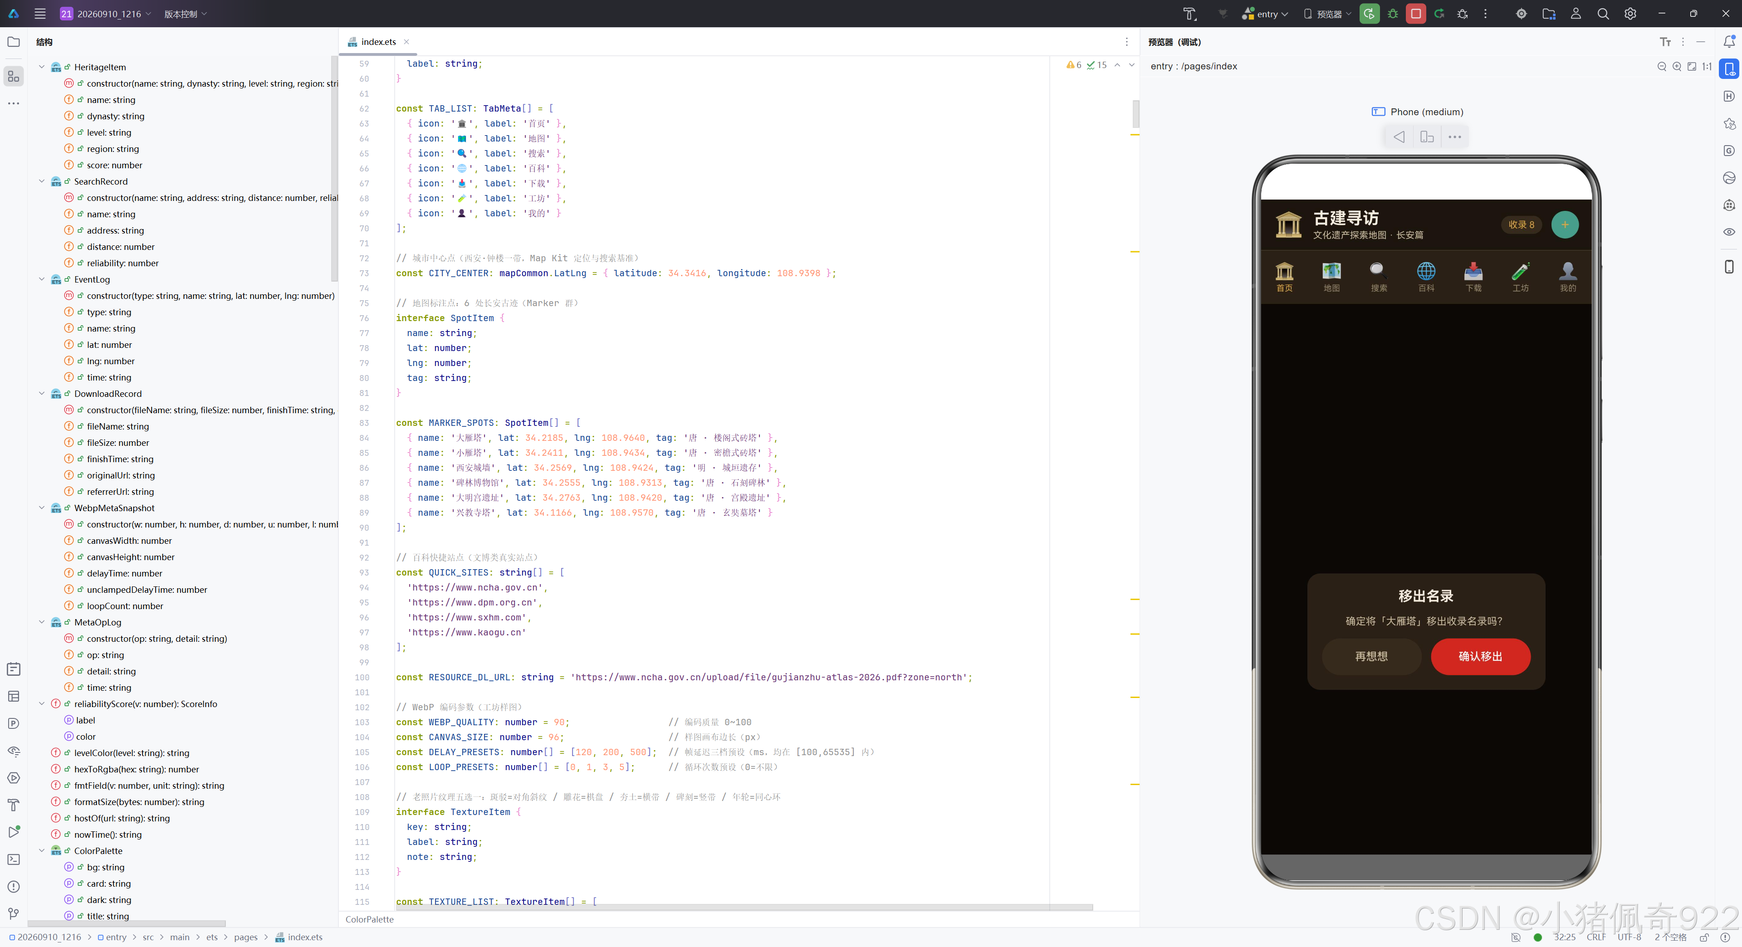The image size is (1742, 947).
Task: Click the editor tab options kebab menu
Action: (x=1126, y=42)
